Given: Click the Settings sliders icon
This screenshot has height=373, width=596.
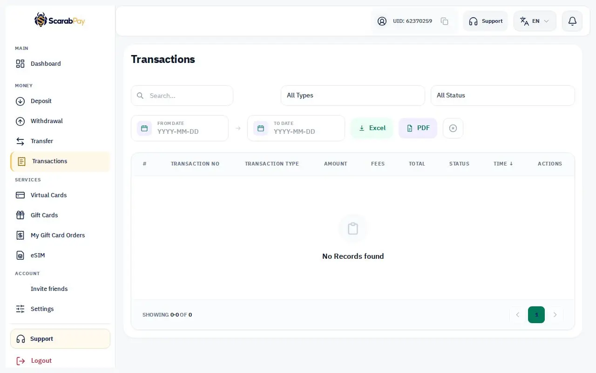Looking at the screenshot, I should [x=20, y=309].
